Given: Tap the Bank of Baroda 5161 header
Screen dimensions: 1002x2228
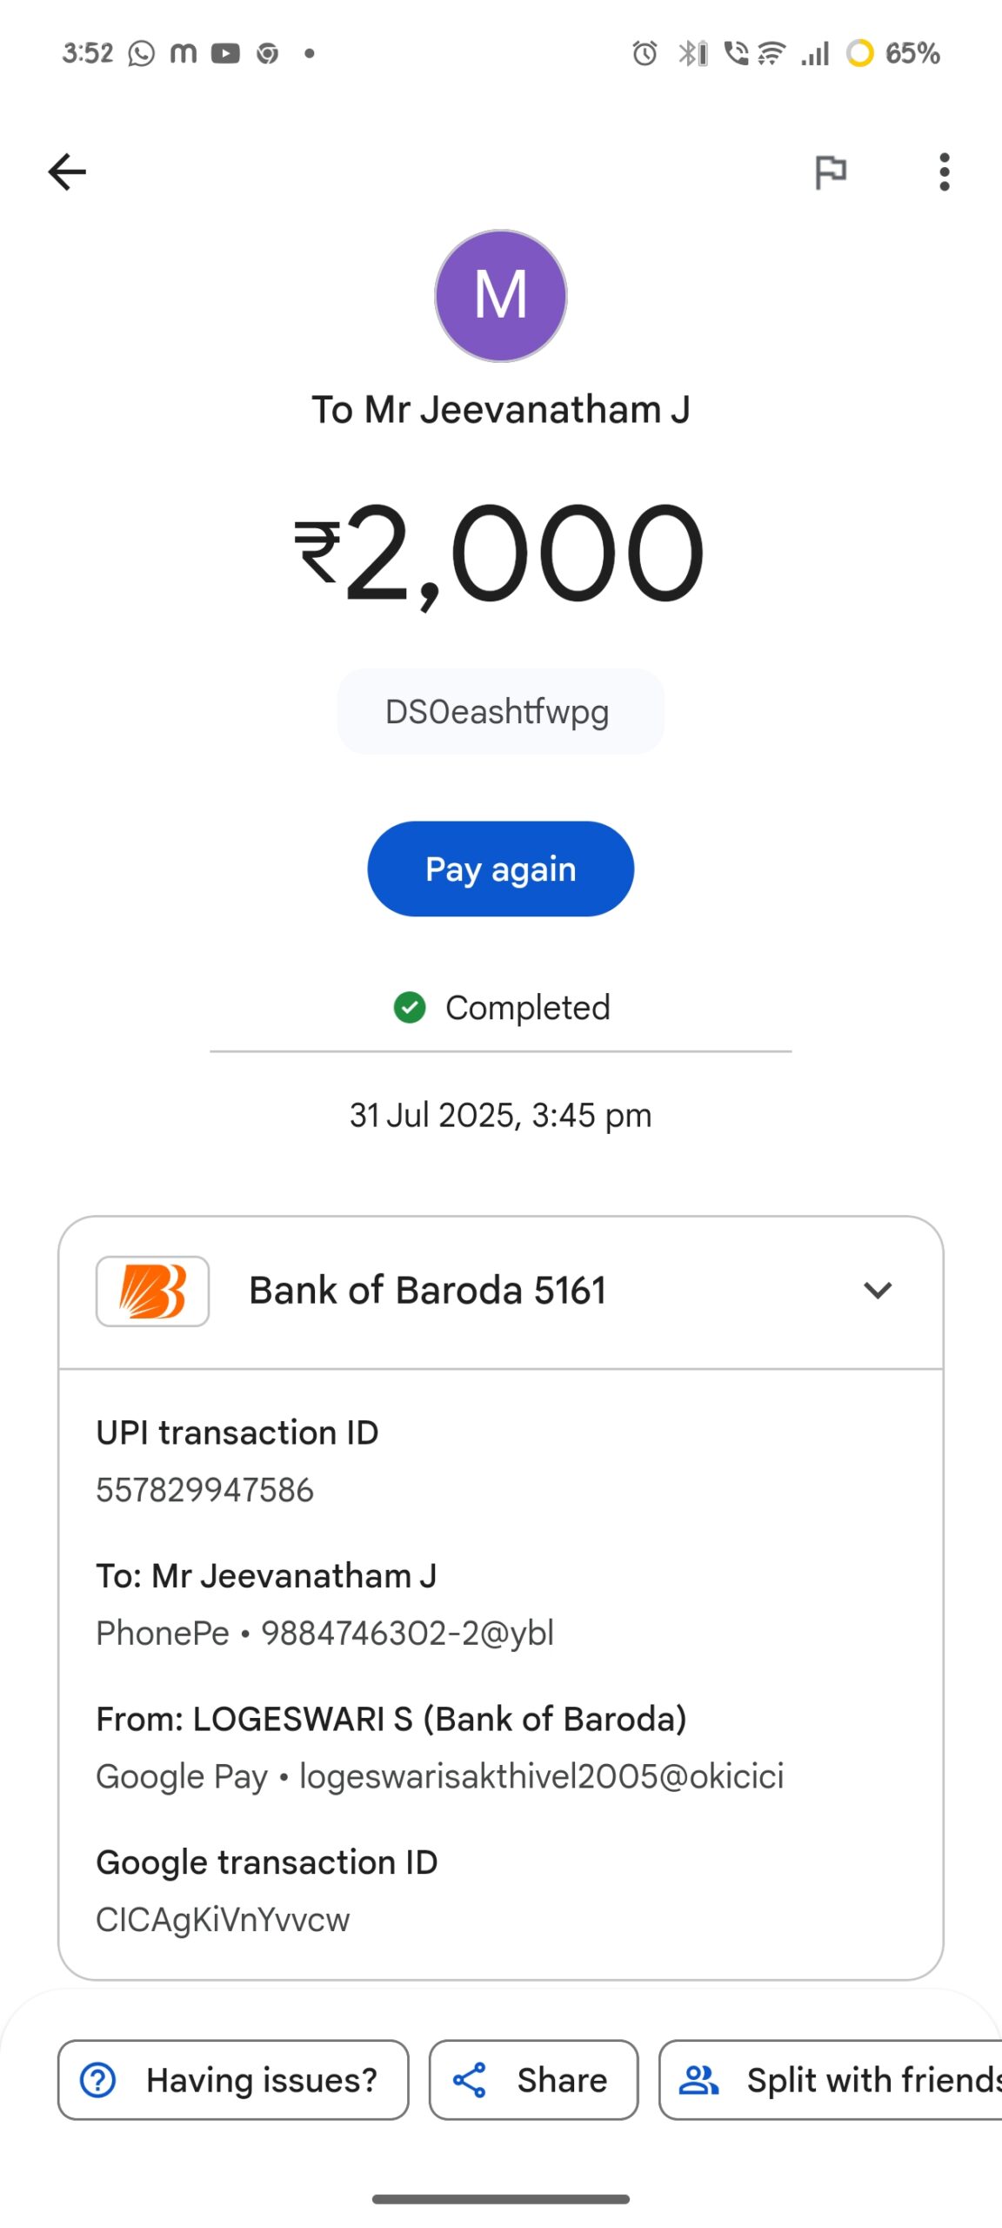Looking at the screenshot, I should click(x=427, y=1291).
